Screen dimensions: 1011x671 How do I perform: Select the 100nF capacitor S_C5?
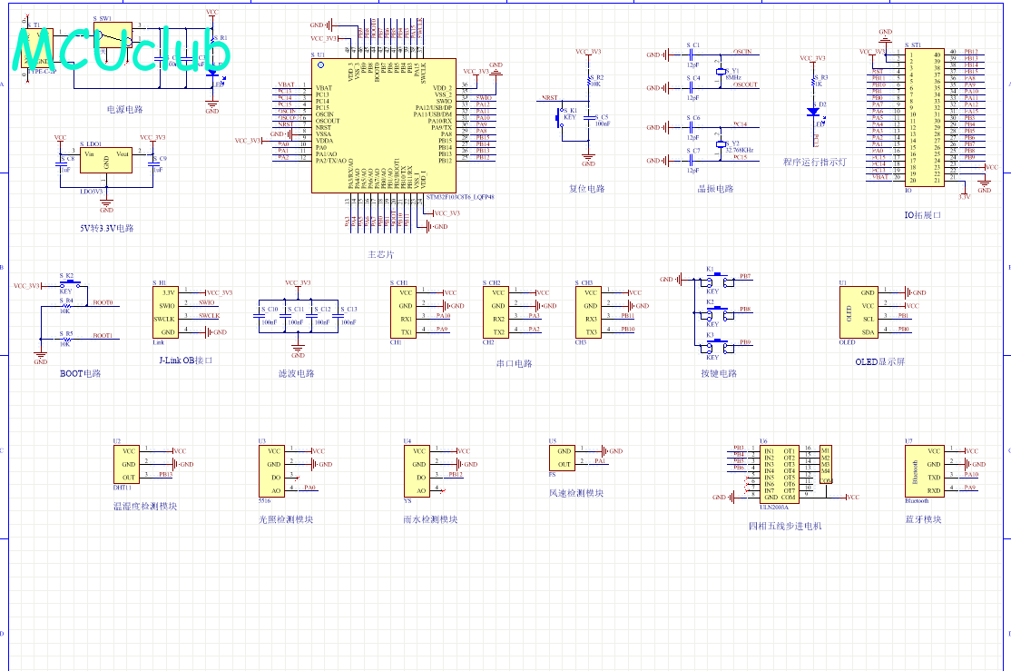(589, 118)
